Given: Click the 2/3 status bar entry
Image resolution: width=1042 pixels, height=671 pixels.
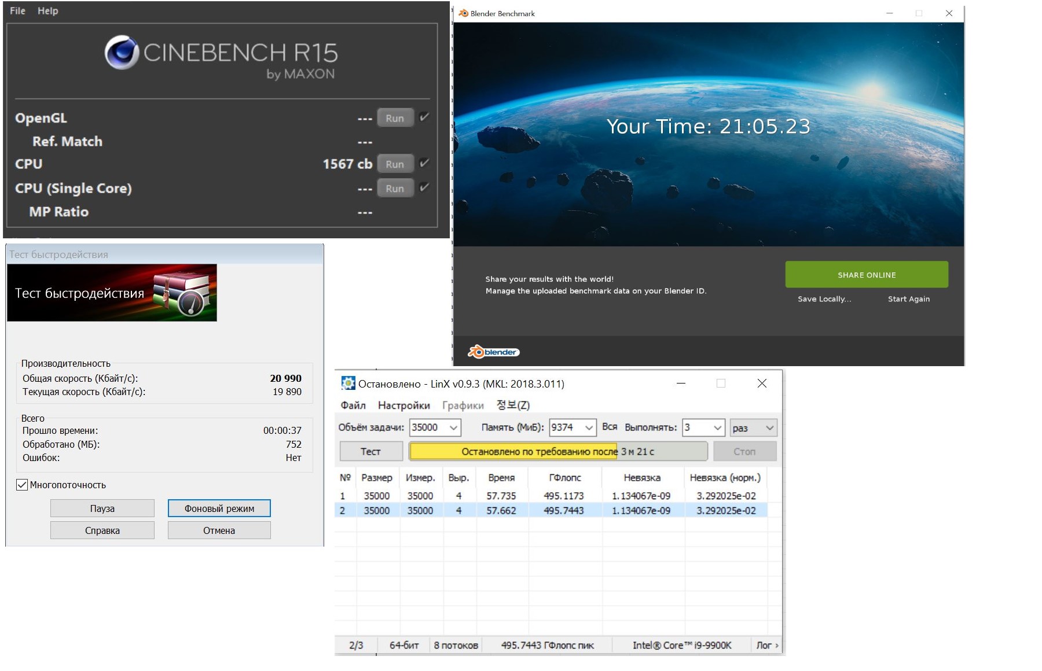Looking at the screenshot, I should 356,645.
